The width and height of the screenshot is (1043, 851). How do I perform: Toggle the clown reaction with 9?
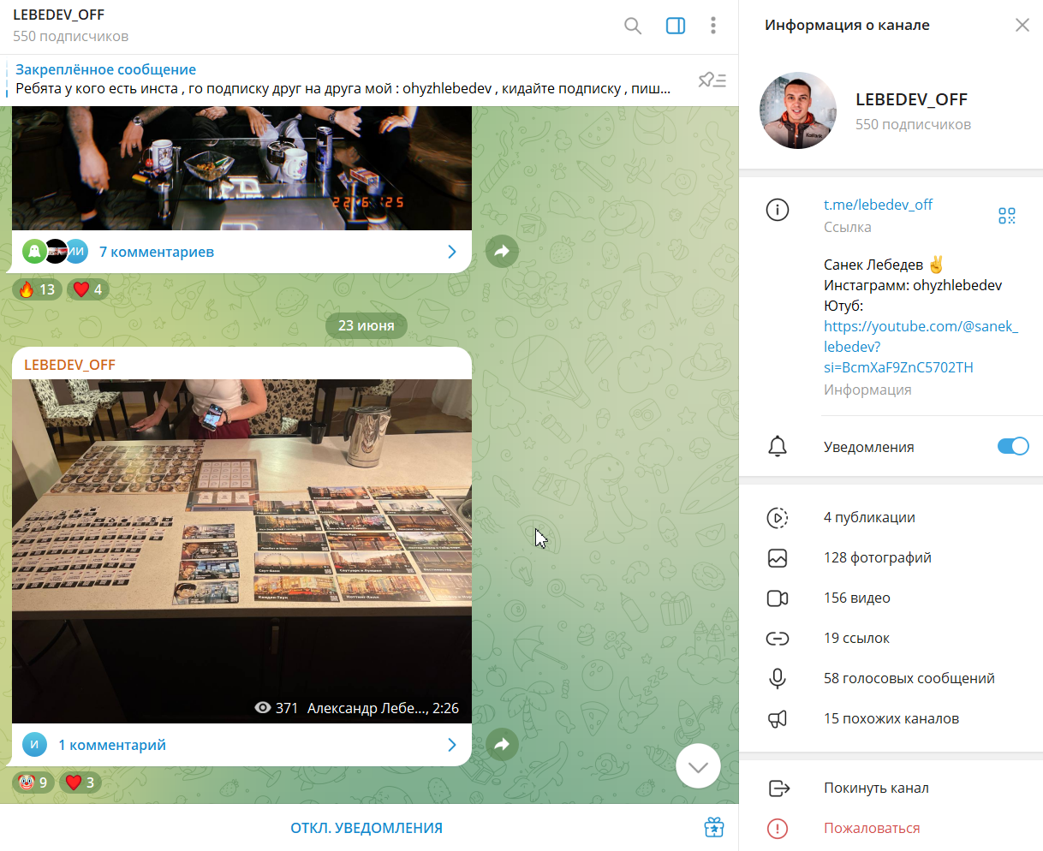tap(33, 782)
